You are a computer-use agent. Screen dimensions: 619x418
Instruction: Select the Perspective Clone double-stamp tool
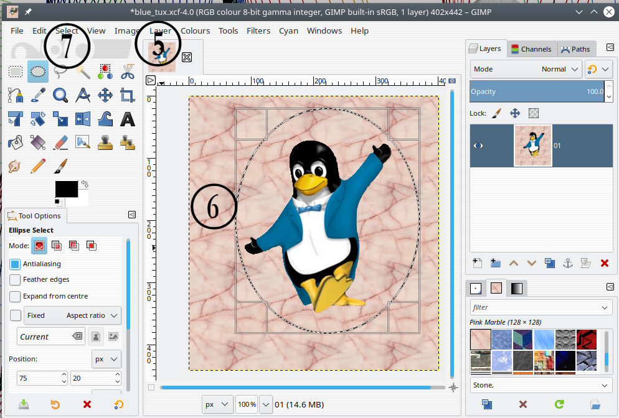[128, 142]
